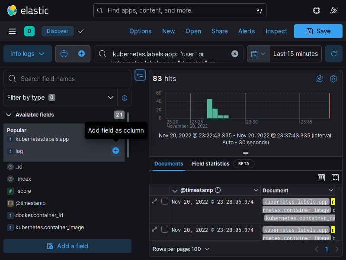Screen dimensions: 346x260
Task: Click the refresh query icon
Action: [333, 54]
